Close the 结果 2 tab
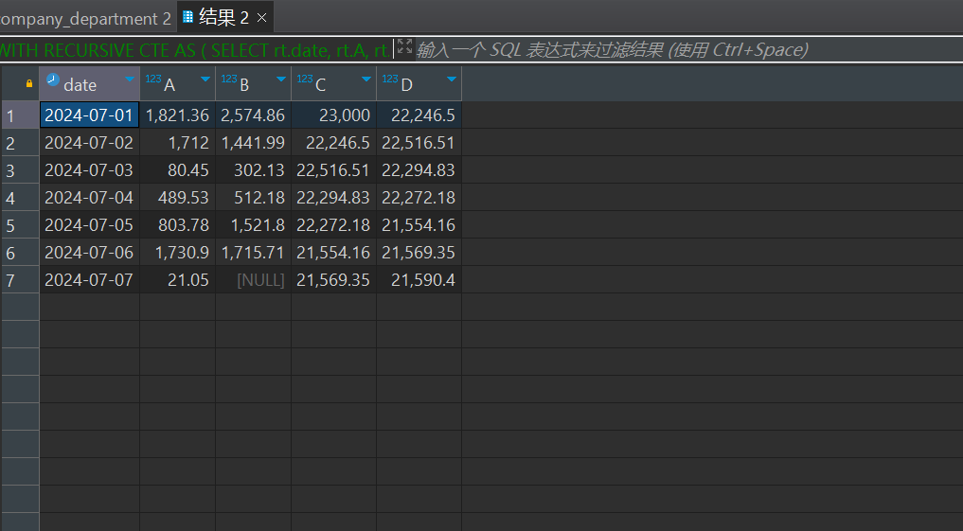963x531 pixels. click(x=261, y=18)
